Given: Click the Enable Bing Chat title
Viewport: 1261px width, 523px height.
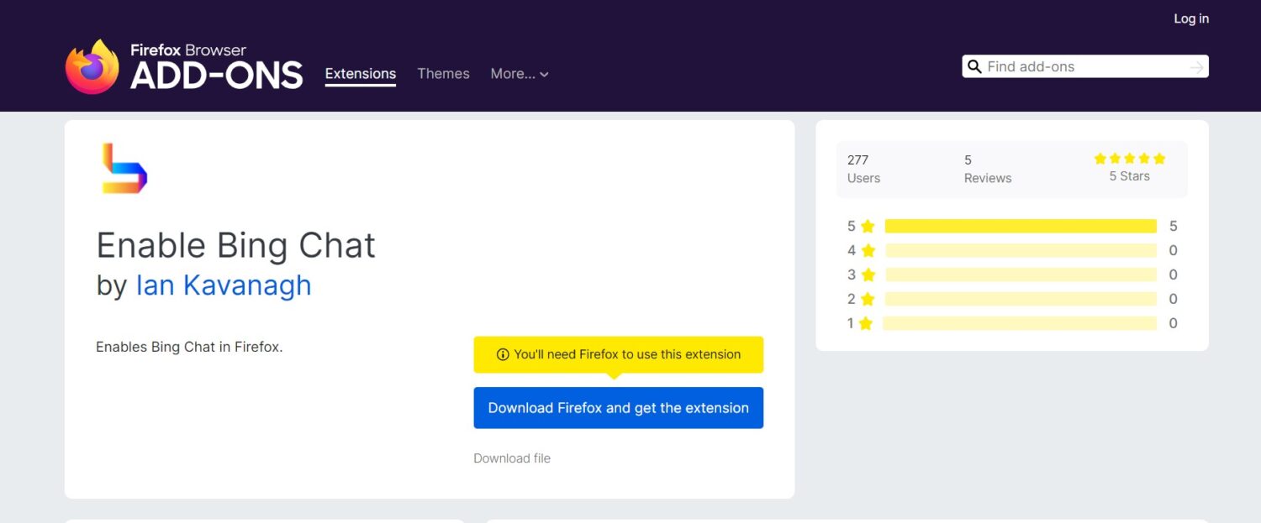Looking at the screenshot, I should coord(235,245).
